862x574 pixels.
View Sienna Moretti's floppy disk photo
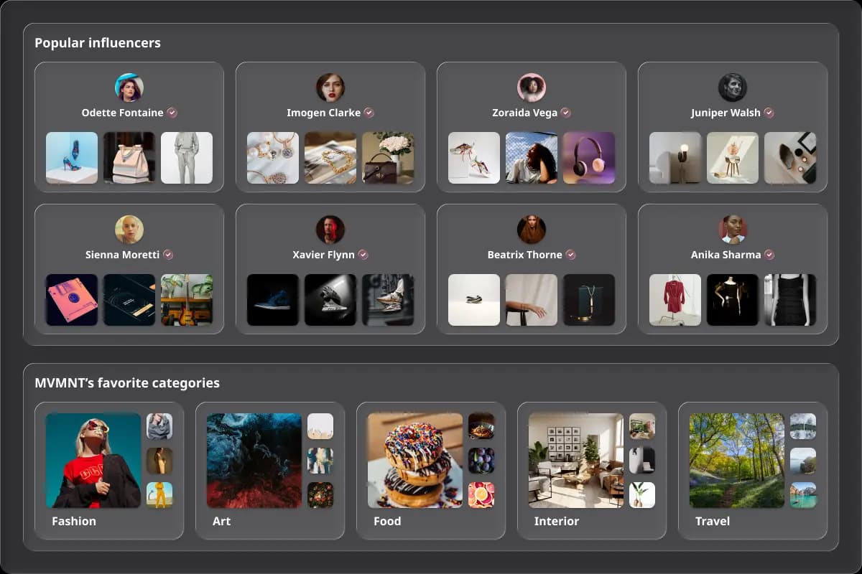(72, 300)
